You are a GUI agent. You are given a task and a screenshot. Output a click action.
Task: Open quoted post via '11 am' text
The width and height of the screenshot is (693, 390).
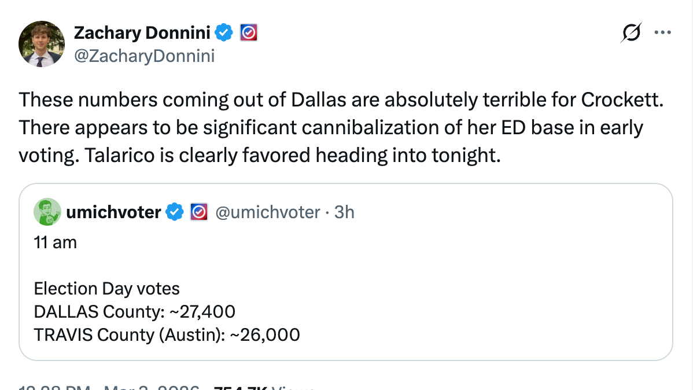pos(56,242)
